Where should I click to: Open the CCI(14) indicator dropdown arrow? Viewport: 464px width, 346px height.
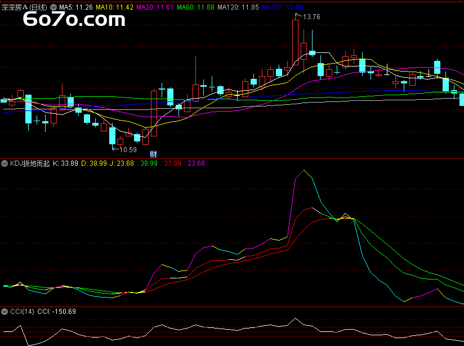pos(5,312)
